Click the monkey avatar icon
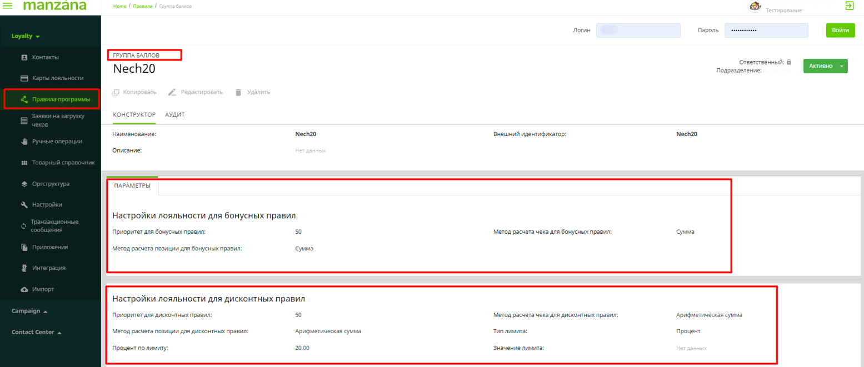The width and height of the screenshot is (864, 367). (x=755, y=7)
